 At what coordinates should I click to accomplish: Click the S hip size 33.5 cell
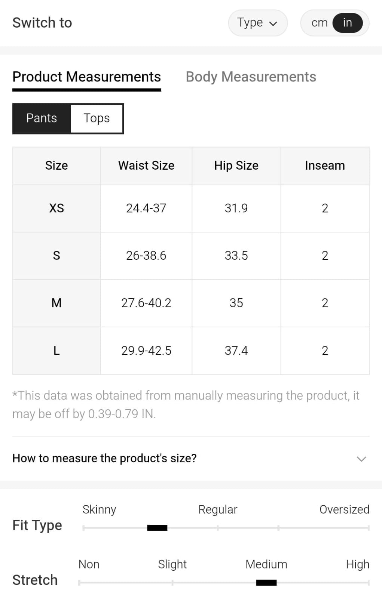[x=236, y=256]
